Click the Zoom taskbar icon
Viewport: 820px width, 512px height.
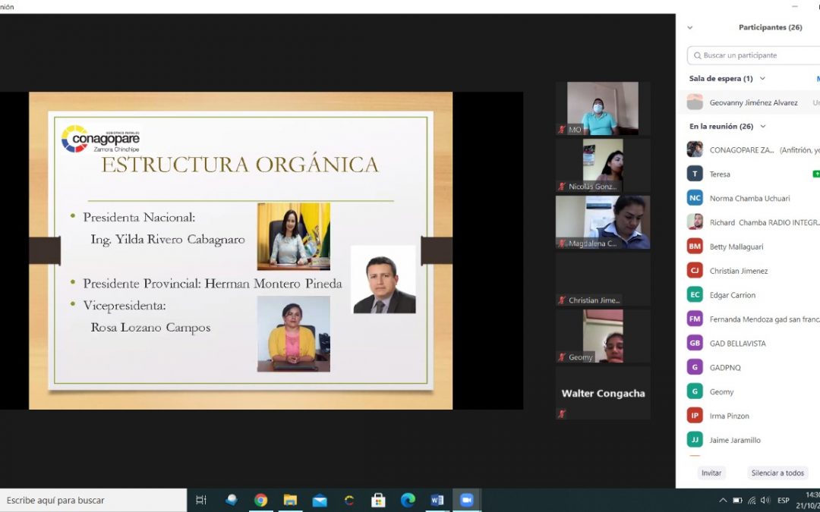point(466,500)
